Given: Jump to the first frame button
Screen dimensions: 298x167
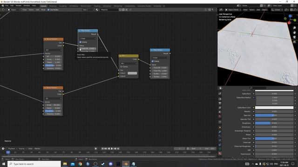Looking at the screenshot, I should tap(102, 148).
